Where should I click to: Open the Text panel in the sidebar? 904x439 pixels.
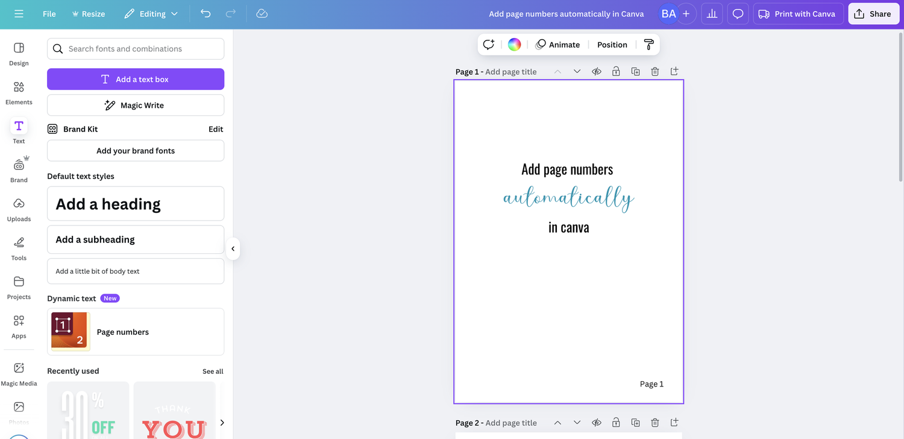tap(18, 130)
